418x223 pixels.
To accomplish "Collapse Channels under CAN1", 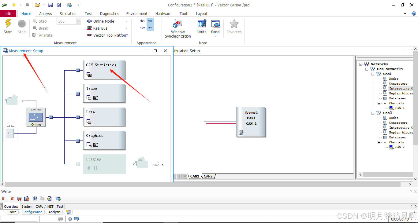I will (x=379, y=103).
